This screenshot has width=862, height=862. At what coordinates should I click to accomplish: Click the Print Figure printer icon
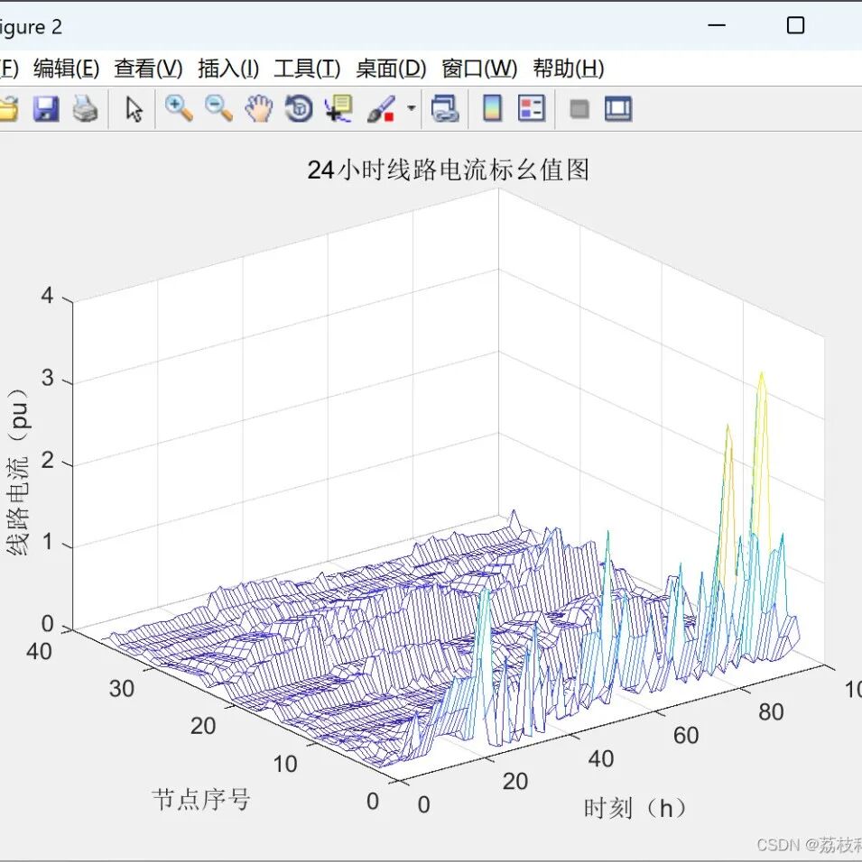86,108
